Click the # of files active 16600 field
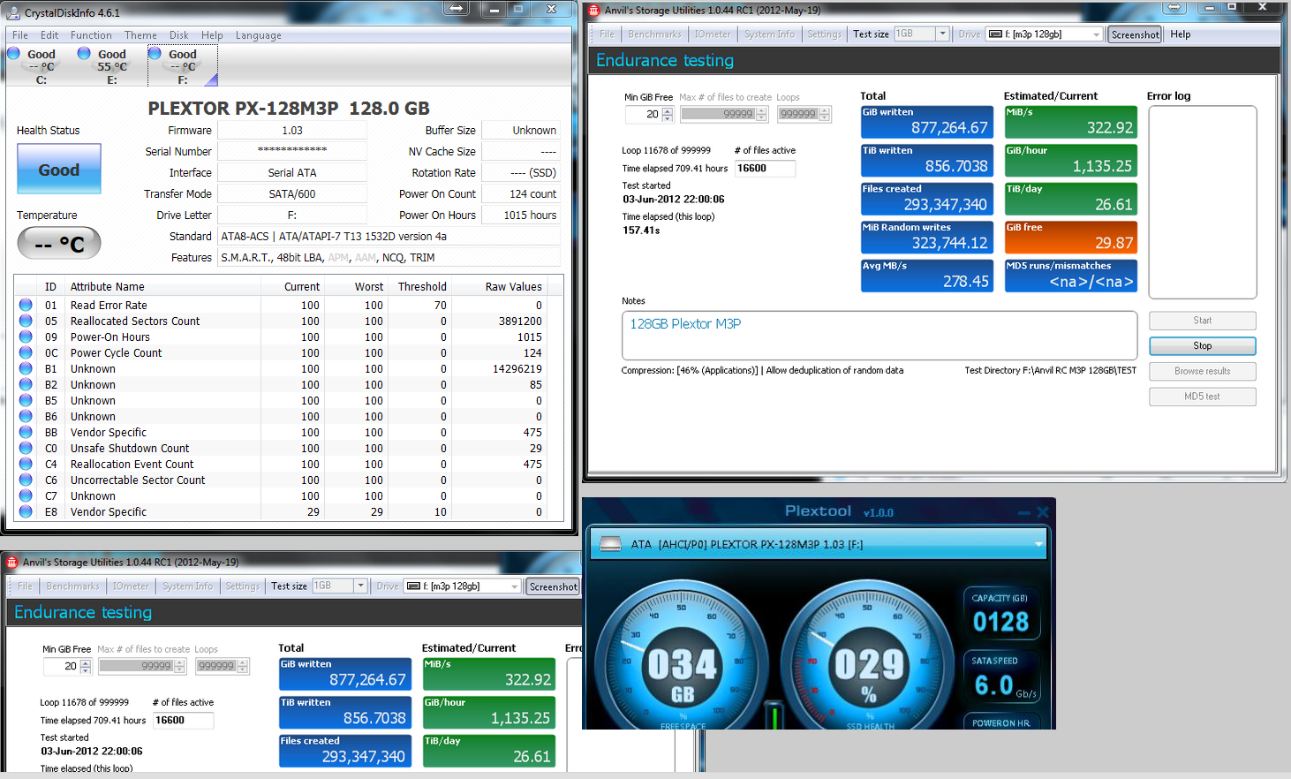 tap(765, 169)
